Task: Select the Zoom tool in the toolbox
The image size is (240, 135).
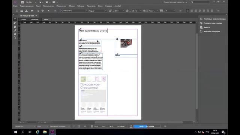Action: pyautogui.click(x=15, y=37)
